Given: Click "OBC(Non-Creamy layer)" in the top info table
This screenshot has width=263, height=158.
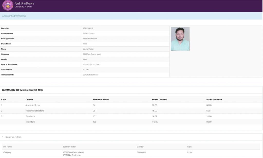Looking at the screenshot, I should click(92, 54).
